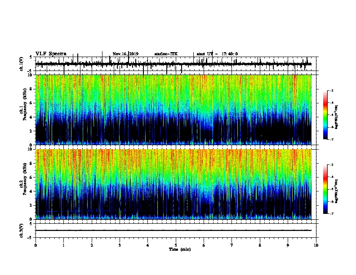The image size is (356, 275).
Task: Click the "VLF Spectra" plot title
Action: pyautogui.click(x=51, y=54)
